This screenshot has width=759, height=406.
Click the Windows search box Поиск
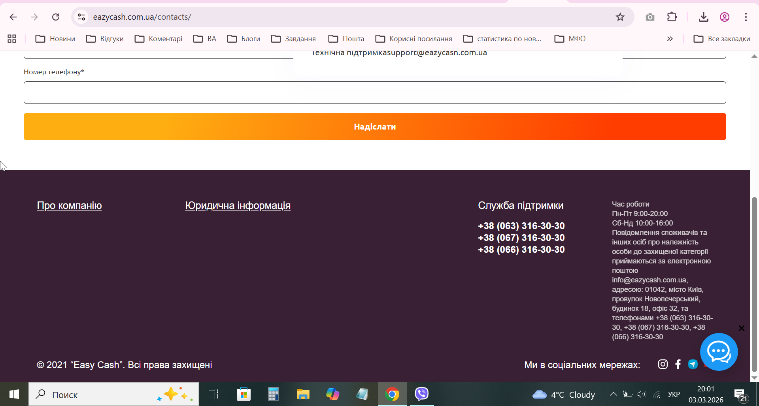point(114,394)
